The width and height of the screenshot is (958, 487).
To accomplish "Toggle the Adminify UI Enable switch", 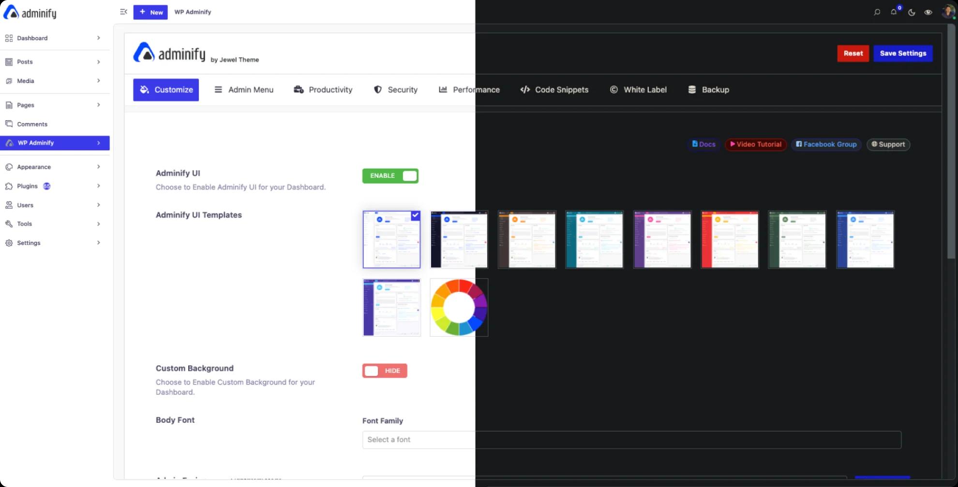I will click(x=390, y=176).
